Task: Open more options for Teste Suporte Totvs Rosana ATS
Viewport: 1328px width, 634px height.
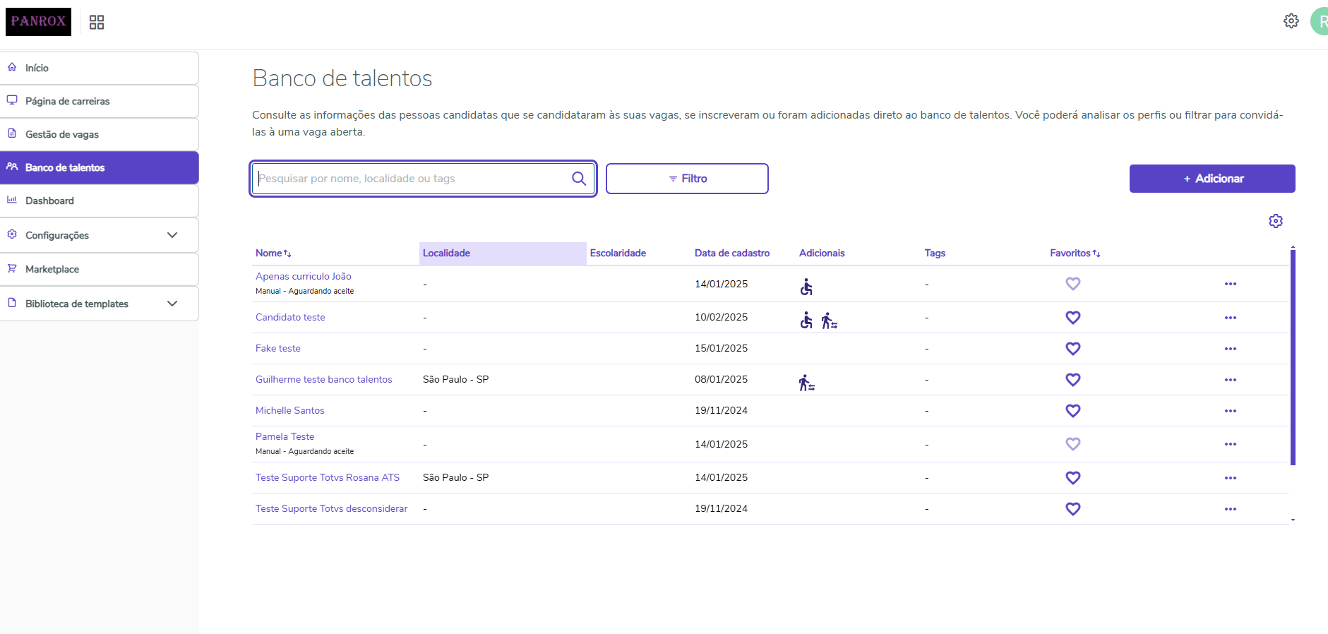Action: [1231, 478]
